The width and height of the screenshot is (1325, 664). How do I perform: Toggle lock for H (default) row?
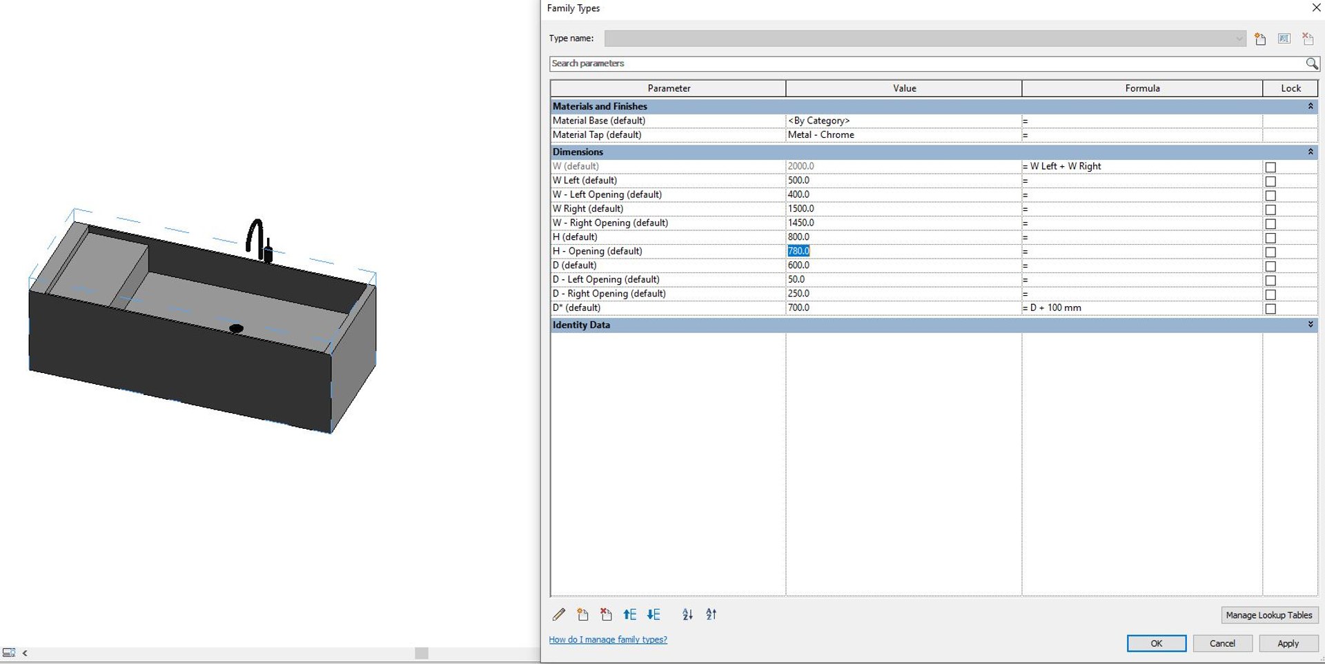(1270, 238)
